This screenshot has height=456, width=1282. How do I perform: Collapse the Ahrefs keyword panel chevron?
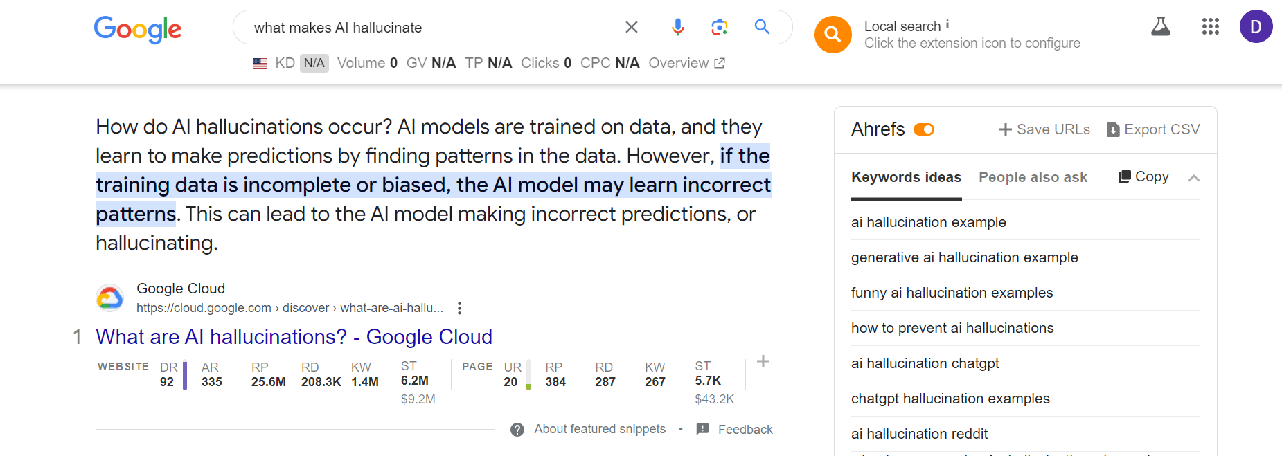point(1193,178)
